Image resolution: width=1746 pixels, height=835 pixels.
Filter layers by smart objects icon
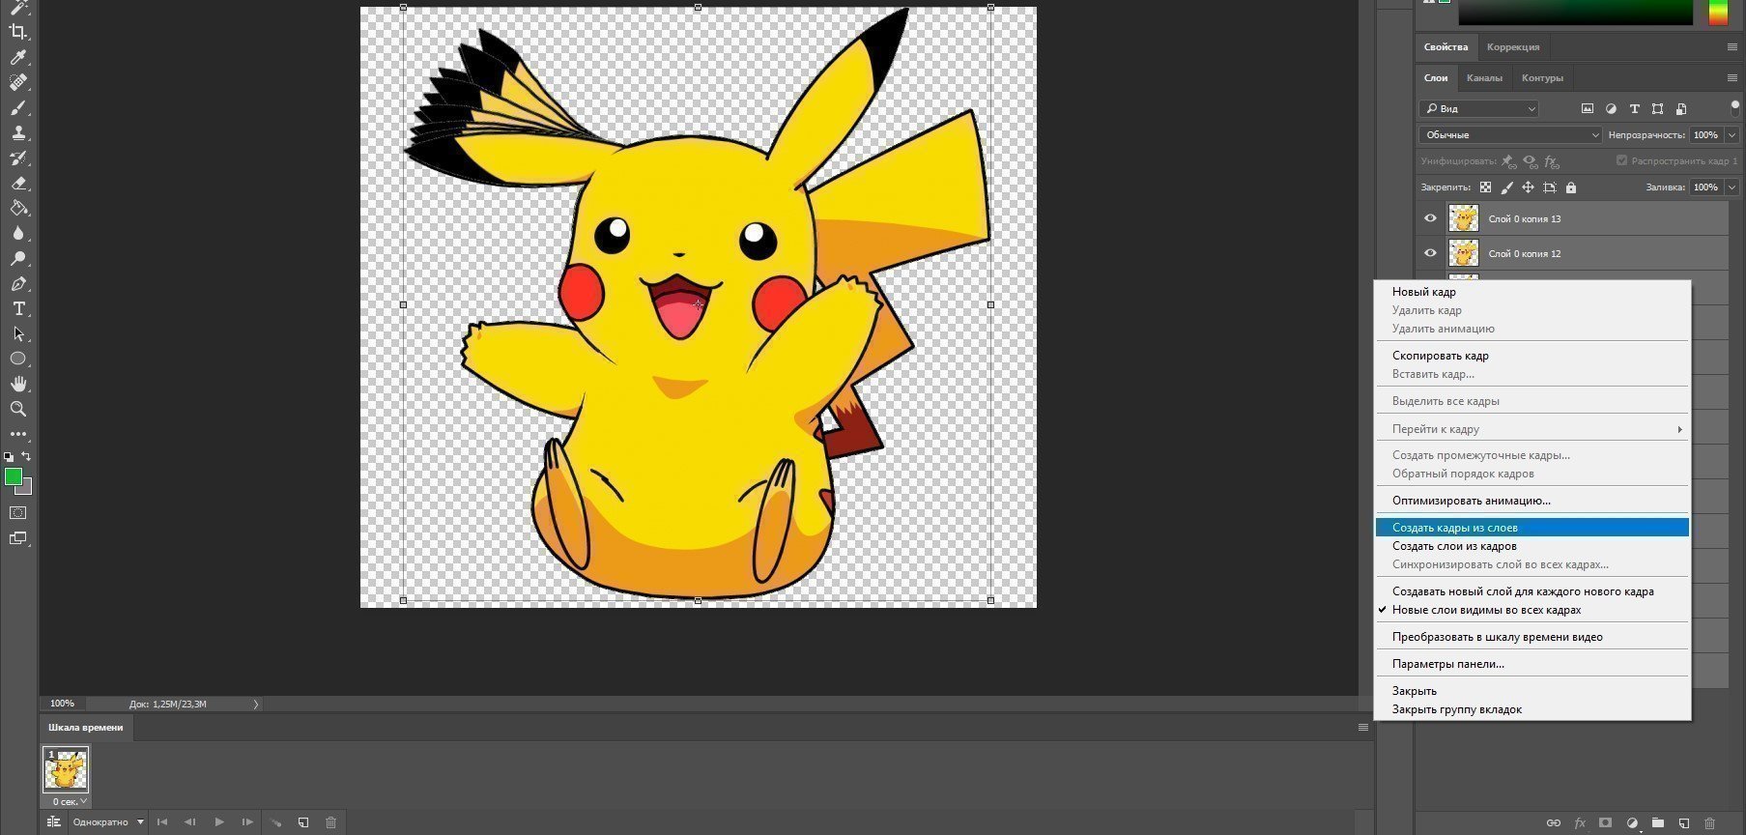point(1681,109)
